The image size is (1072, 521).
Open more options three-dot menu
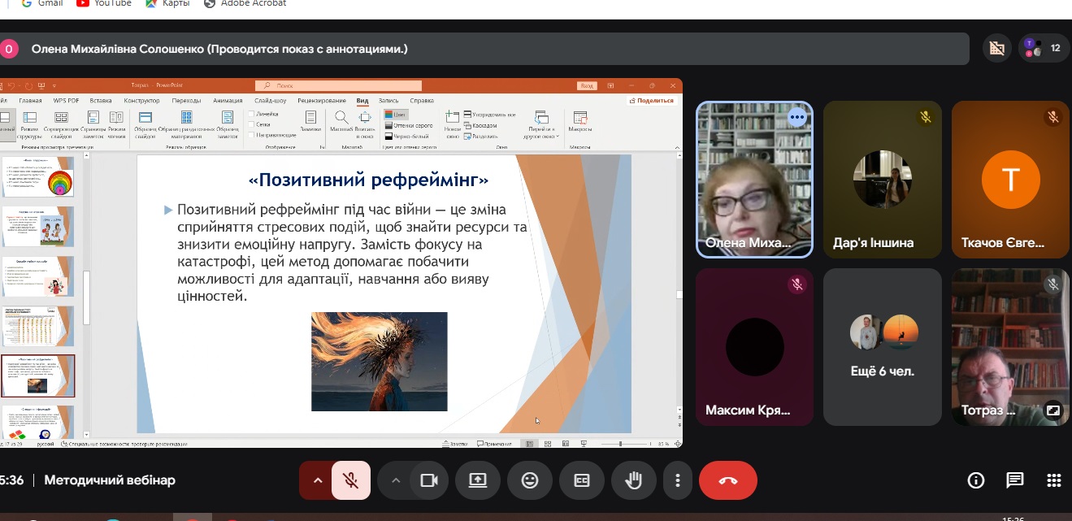tap(677, 480)
